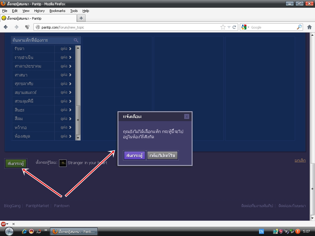The width and height of the screenshot is (315, 236).
Task: Open the Adblock Plus dropdown arrow
Action: (x=7, y=224)
